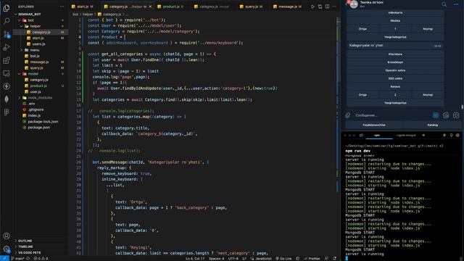Close the active category.js helper tab
Viewport: 464px width, 261px height.
point(150,7)
